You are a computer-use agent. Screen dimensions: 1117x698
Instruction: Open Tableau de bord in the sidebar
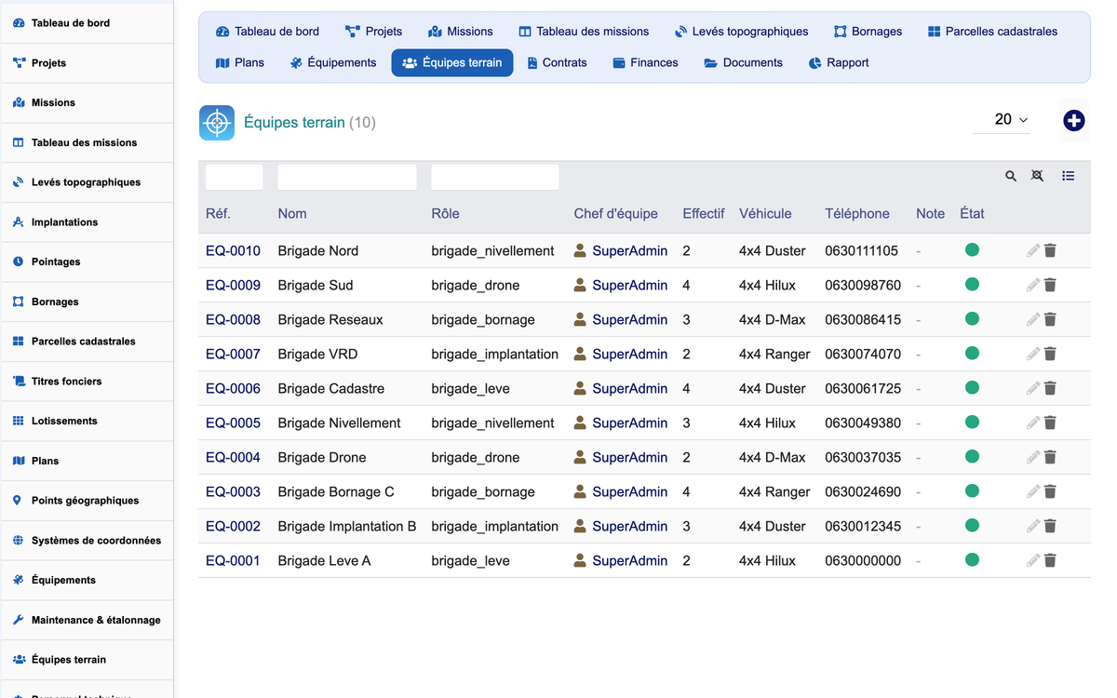87,23
